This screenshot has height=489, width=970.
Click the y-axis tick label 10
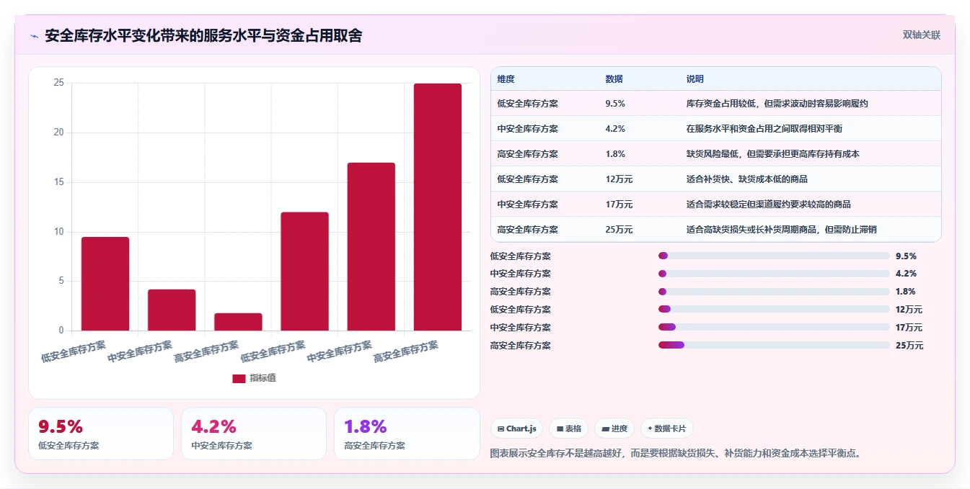click(x=59, y=232)
